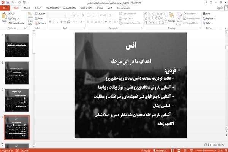Open the Section dropdown
This screenshot has height=152, width=228.
[40, 23]
